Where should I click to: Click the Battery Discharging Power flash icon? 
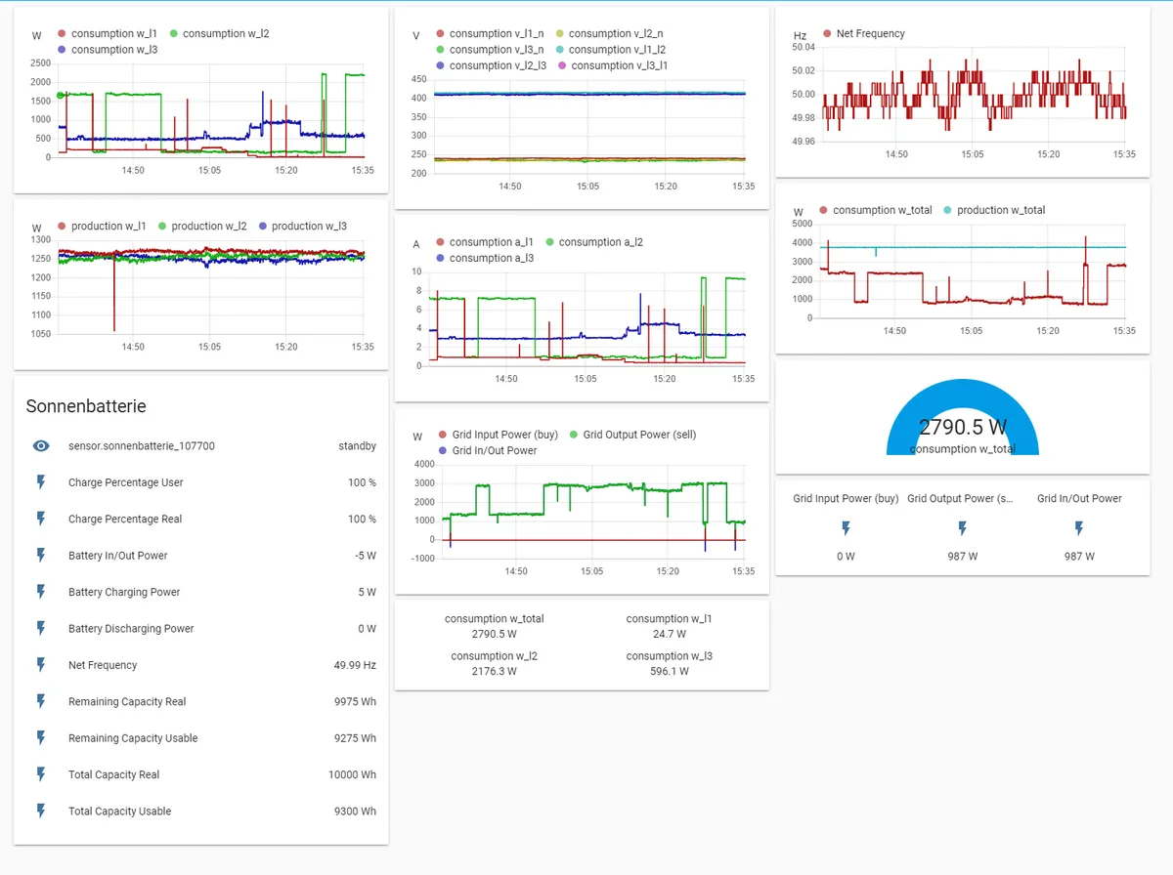point(41,629)
